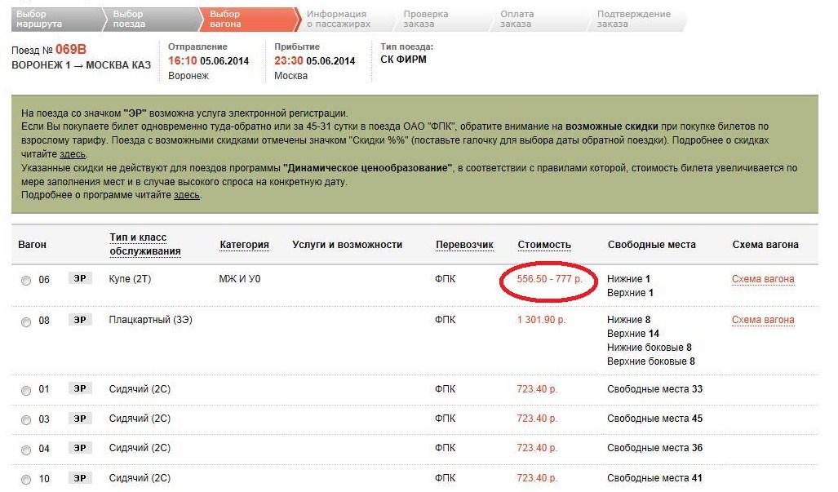
Task: Open the first здесь link about discounts
Action: click(x=73, y=154)
